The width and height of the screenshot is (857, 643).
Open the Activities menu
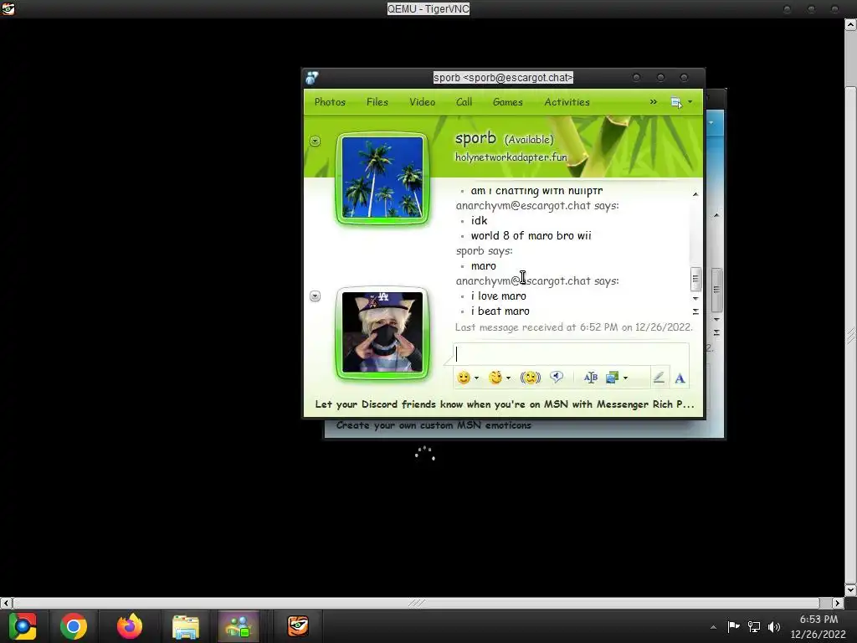coord(567,101)
